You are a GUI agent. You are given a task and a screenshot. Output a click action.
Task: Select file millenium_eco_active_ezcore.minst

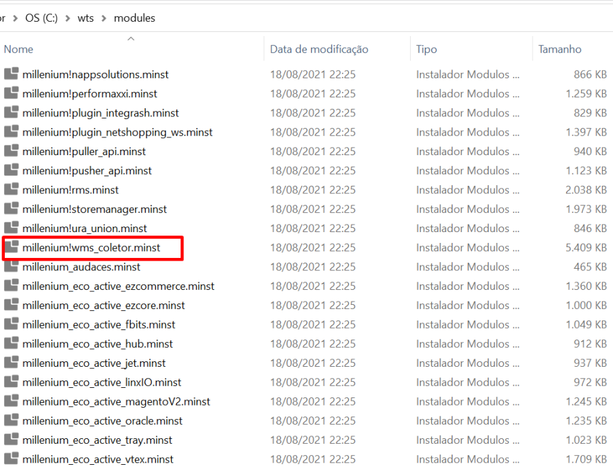pyautogui.click(x=104, y=306)
